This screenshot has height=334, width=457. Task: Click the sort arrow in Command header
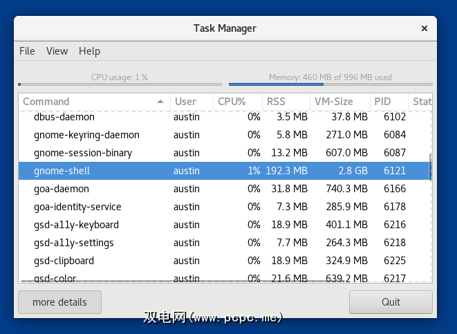coord(160,102)
